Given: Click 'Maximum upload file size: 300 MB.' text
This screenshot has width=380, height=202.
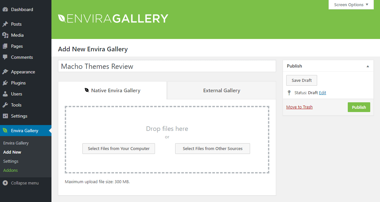Looking at the screenshot, I should tap(97, 182).
